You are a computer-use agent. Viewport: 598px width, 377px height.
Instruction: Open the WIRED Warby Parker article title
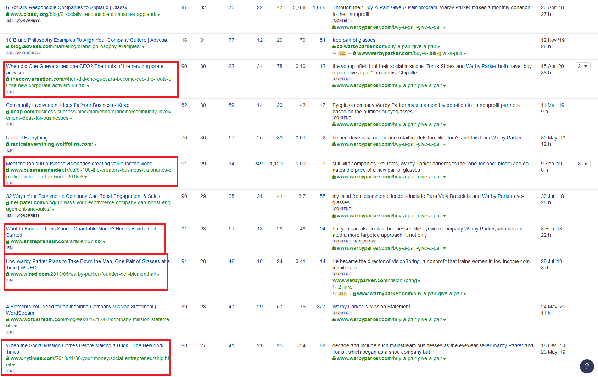click(x=88, y=264)
